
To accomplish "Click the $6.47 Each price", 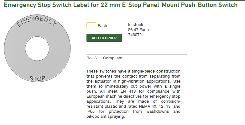I will pyautogui.click(x=138, y=30).
